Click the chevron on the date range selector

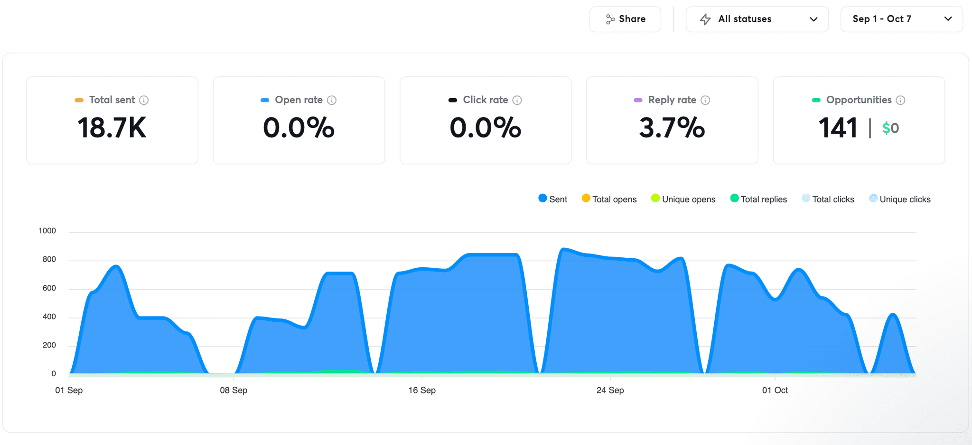(948, 19)
